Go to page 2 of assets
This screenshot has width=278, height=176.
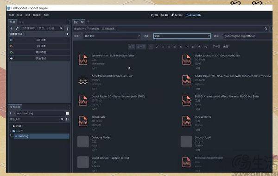point(157,47)
